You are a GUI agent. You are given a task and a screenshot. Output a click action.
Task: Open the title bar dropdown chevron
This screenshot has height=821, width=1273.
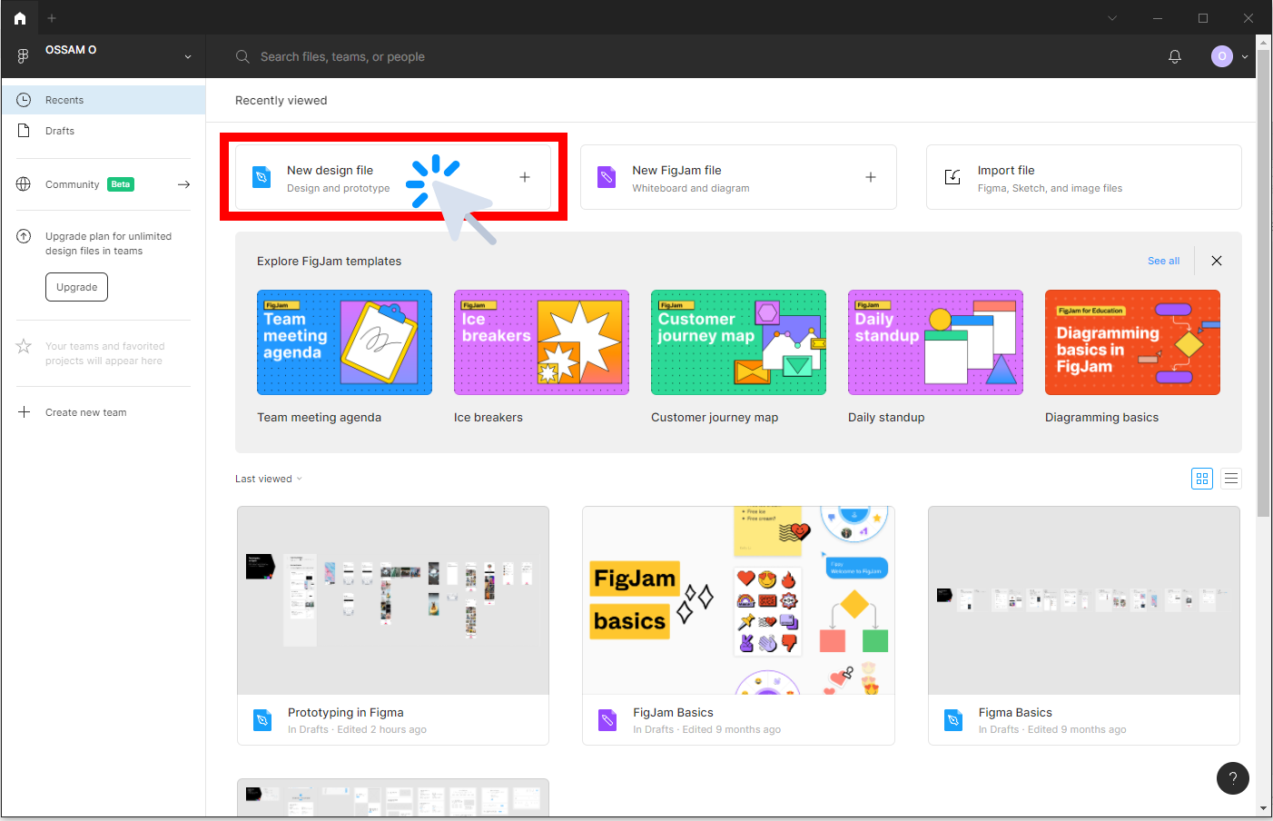pyautogui.click(x=1112, y=18)
